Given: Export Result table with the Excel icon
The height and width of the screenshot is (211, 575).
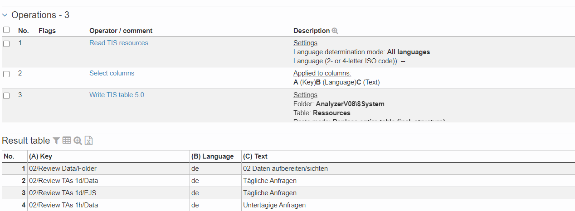Looking at the screenshot, I should [89, 141].
